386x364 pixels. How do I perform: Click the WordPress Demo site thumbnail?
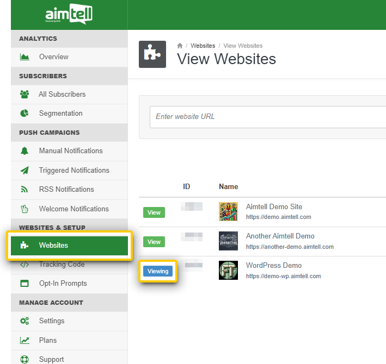pyautogui.click(x=228, y=271)
